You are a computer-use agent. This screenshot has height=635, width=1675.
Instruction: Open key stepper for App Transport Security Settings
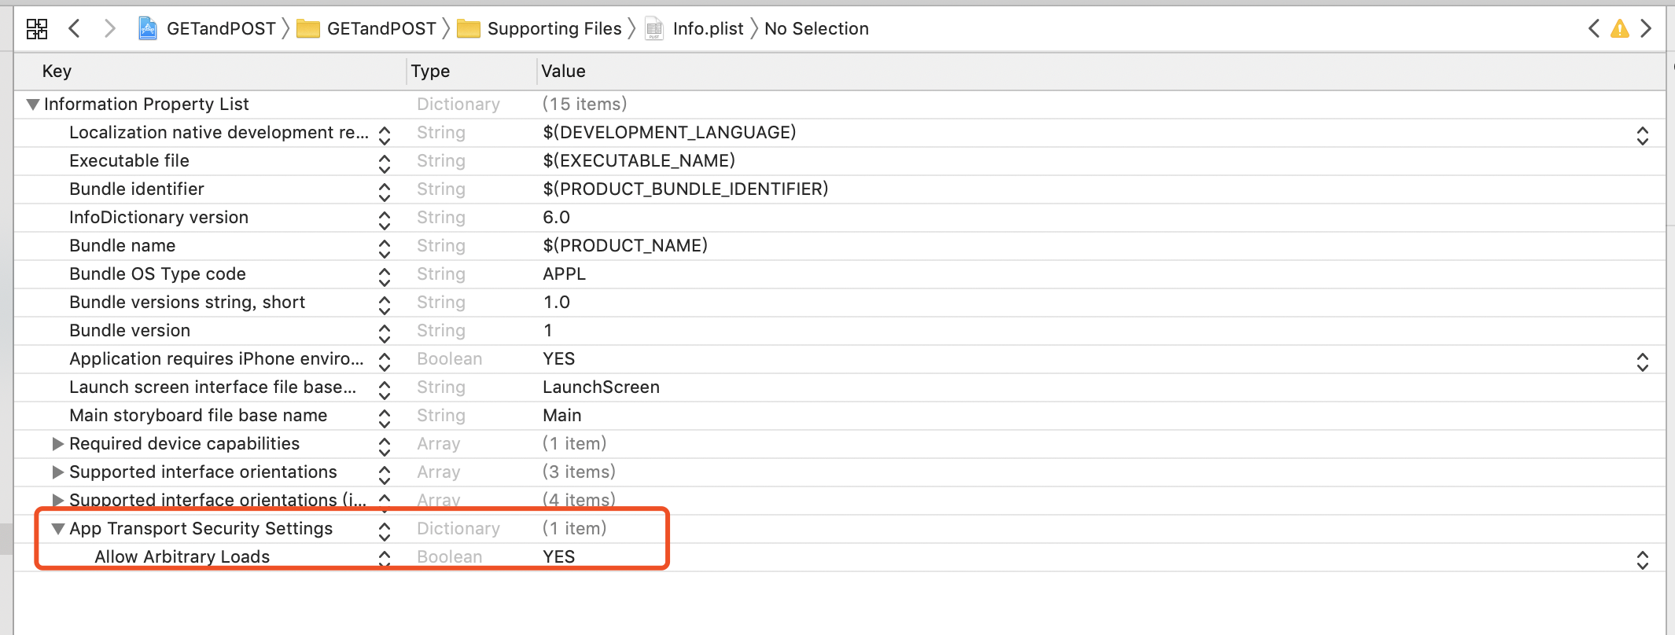pyautogui.click(x=385, y=531)
